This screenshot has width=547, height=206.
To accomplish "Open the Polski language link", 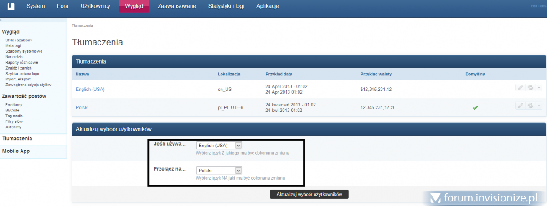I will [x=82, y=107].
